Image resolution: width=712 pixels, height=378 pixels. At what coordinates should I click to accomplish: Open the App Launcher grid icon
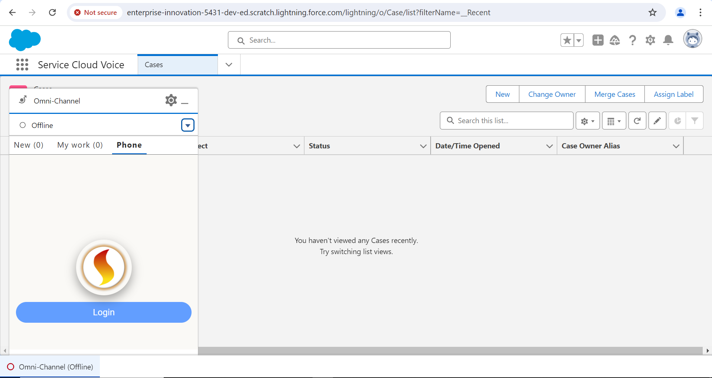(x=22, y=65)
